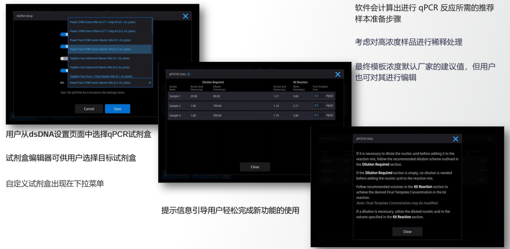The height and width of the screenshot is (249, 510).
Task: Click the Dilution Required column group header
Action: pos(212,82)
